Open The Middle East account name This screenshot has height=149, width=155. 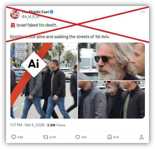35,12
